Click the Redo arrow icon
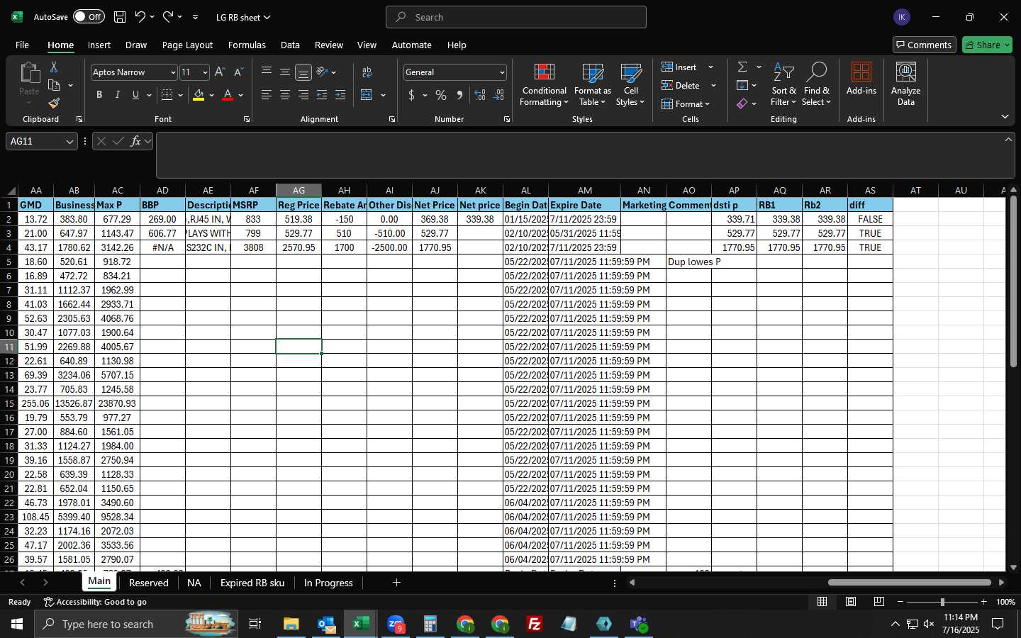1021x638 pixels. coord(168,17)
